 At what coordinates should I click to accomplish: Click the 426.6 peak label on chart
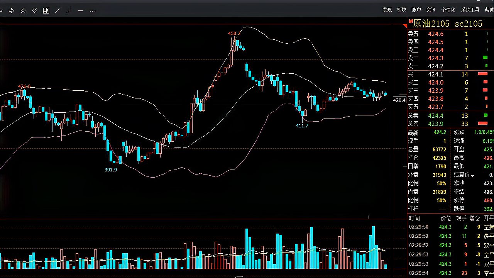24,86
